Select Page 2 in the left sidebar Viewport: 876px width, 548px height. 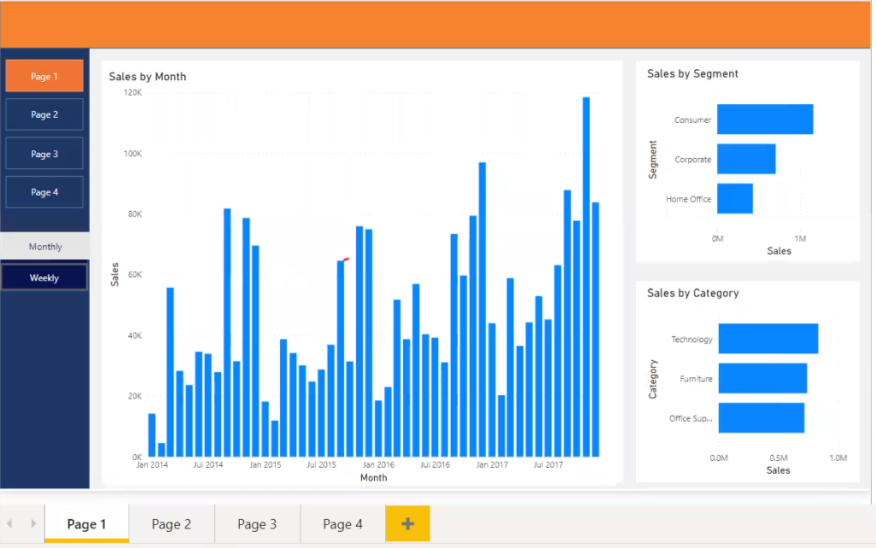(44, 114)
